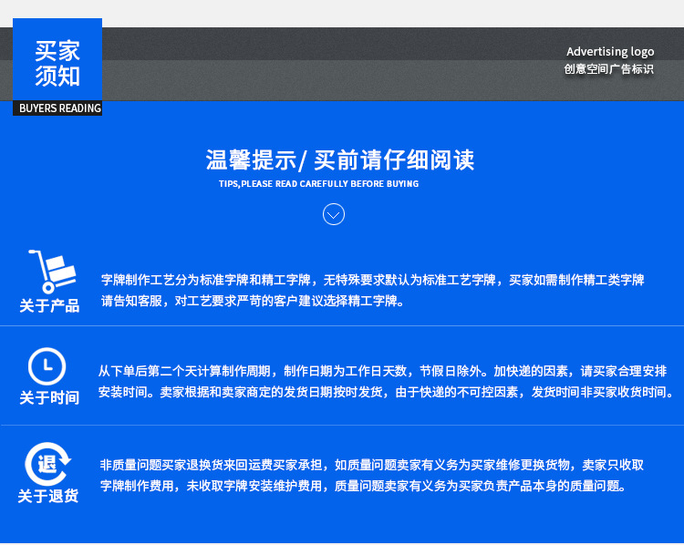Select the 关于产品 label
The height and width of the screenshot is (545, 684).
(49, 305)
